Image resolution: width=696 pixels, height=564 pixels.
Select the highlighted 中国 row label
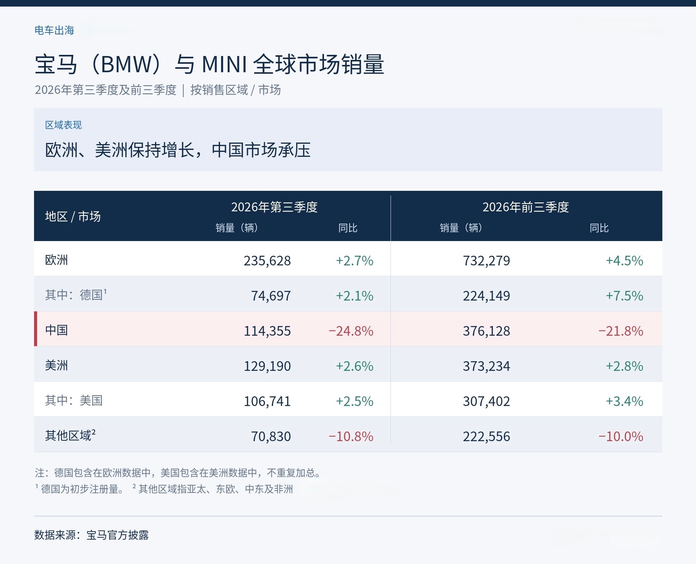(x=56, y=330)
